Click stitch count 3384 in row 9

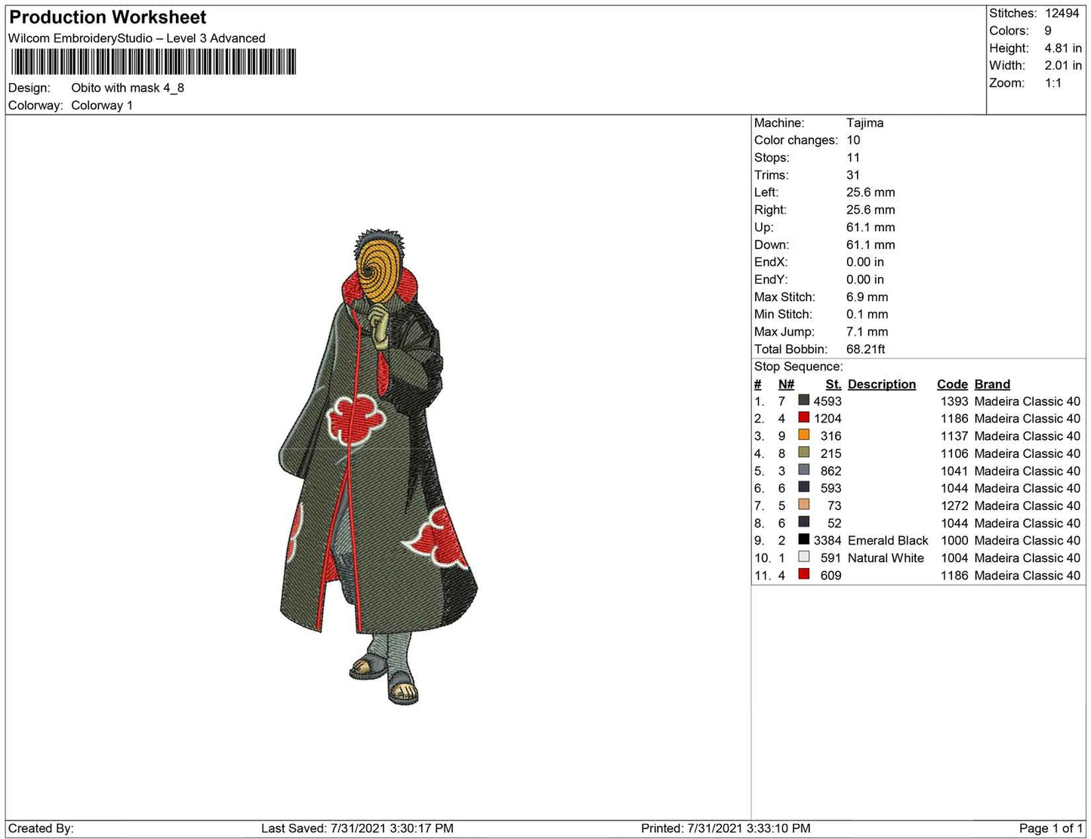[x=827, y=540]
